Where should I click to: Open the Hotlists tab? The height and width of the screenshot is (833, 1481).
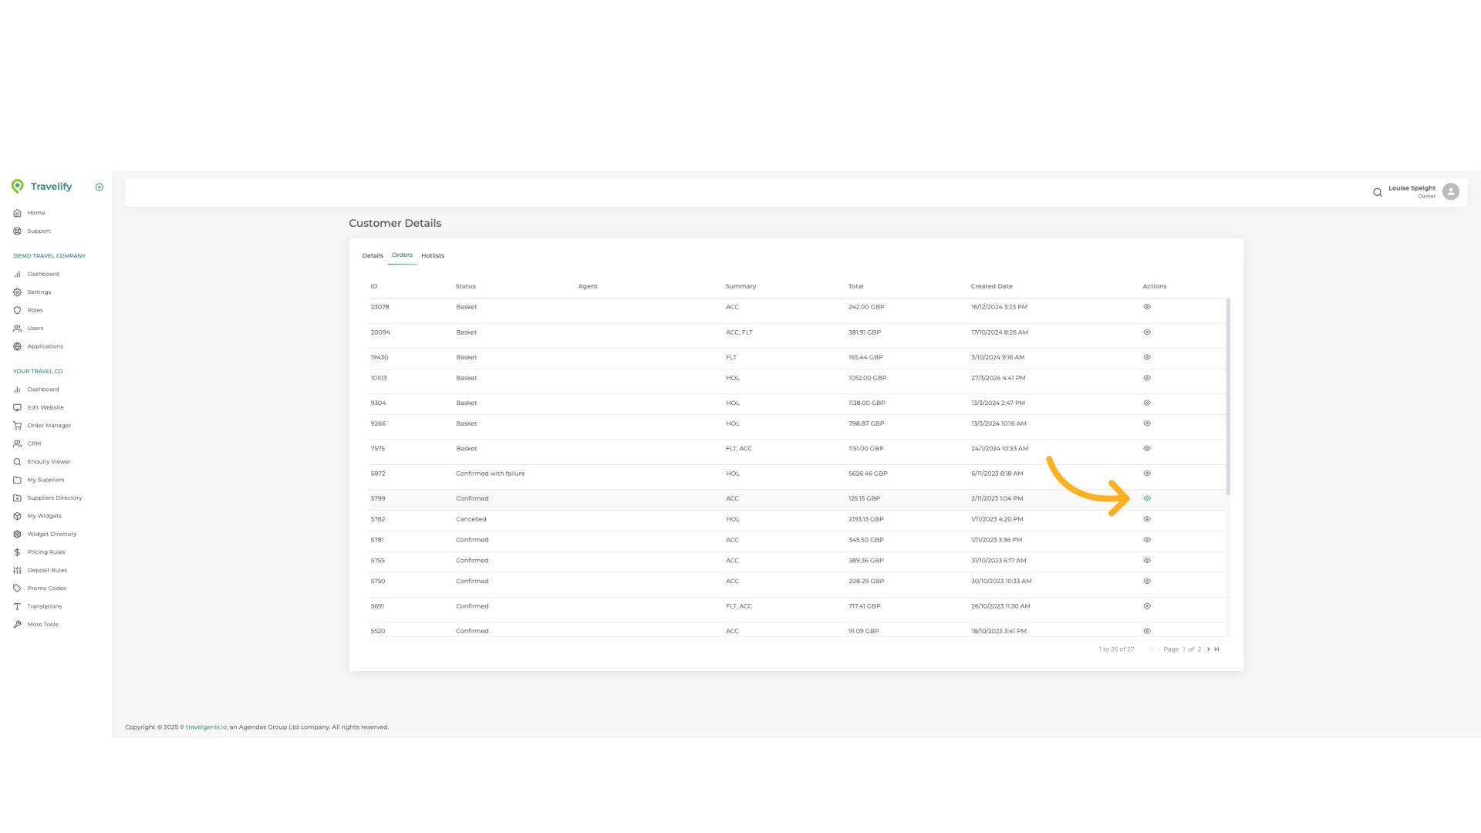coord(433,255)
